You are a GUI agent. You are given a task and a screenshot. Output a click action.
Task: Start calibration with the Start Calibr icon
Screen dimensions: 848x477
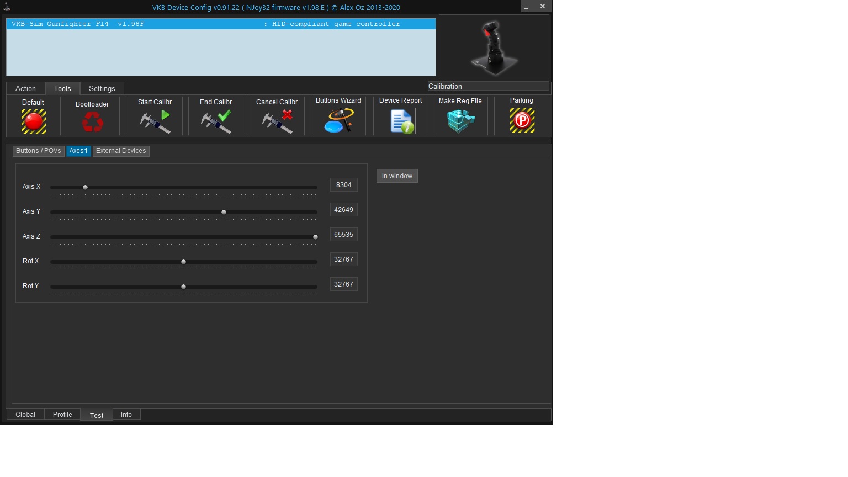(155, 122)
